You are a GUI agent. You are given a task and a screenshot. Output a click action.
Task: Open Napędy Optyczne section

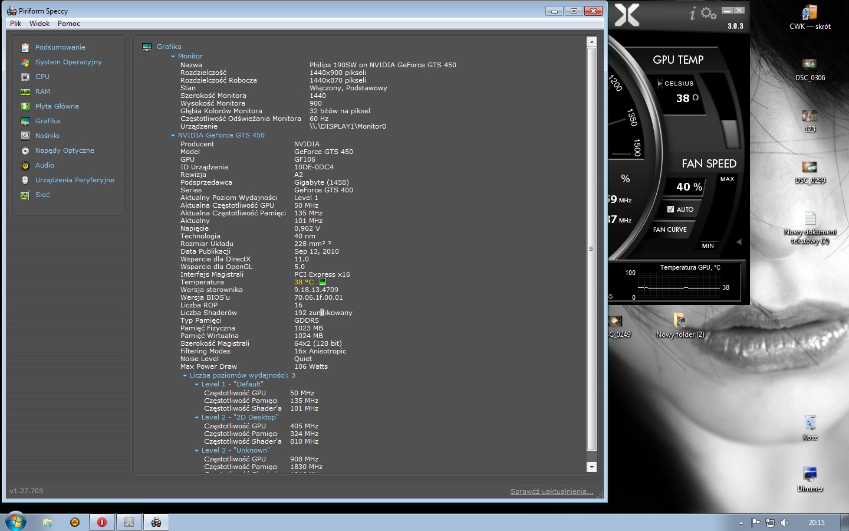point(65,150)
